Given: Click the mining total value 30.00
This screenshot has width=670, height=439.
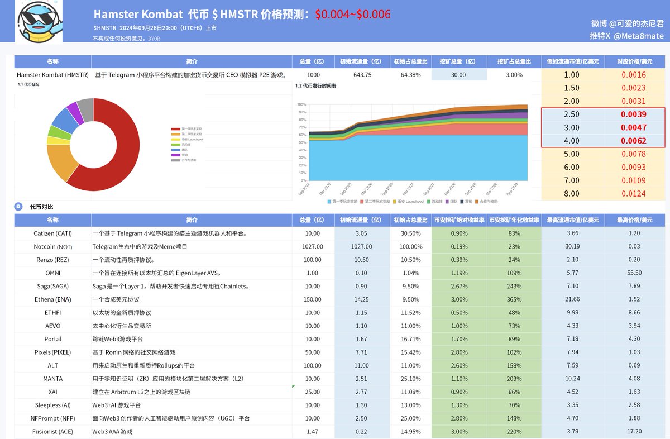Looking at the screenshot, I should [458, 74].
